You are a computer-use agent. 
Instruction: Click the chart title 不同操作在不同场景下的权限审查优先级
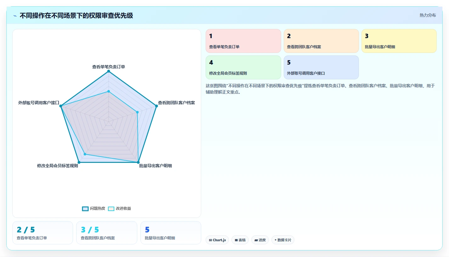[76, 15]
